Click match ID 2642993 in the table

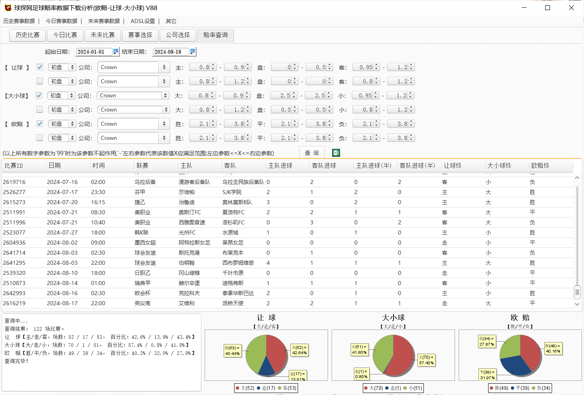[14, 293]
